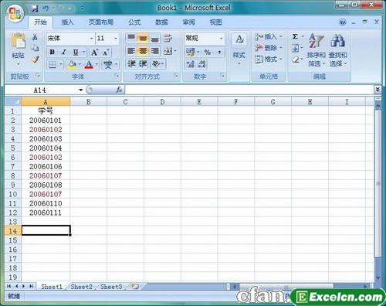Image resolution: width=386 pixels, height=306 pixels.
Task: Open the Name Box dropdown arrow
Action: point(81,90)
